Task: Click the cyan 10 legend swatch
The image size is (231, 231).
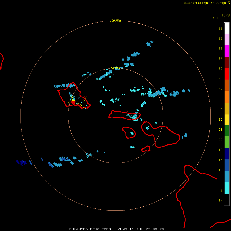Action: [227, 188]
